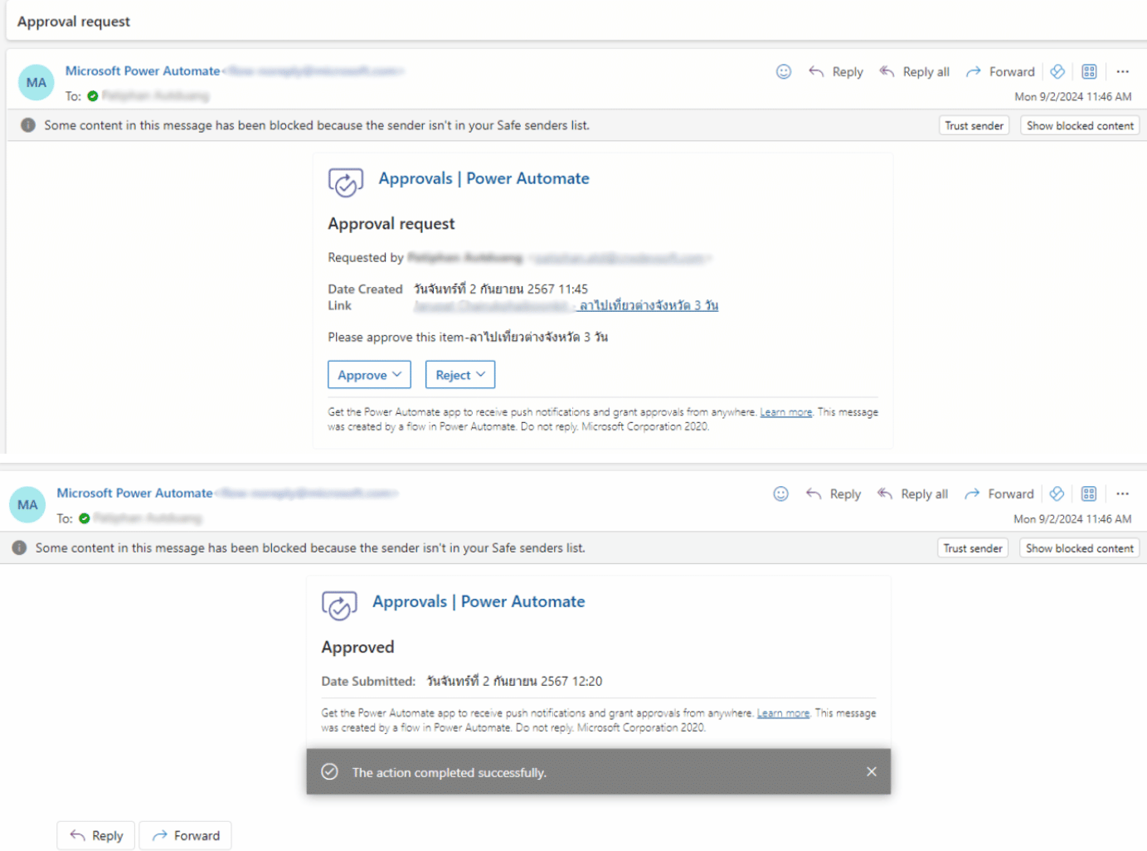Click the 'Date Submitted' Thai date value with 12:20

point(514,681)
